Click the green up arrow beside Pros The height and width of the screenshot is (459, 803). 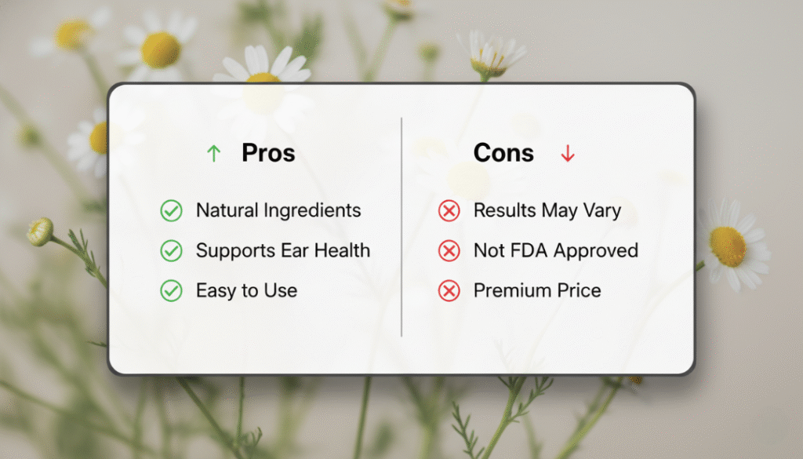213,154
